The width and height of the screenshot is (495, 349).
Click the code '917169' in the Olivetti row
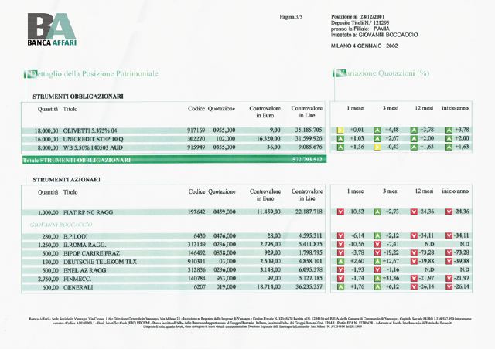196,130
